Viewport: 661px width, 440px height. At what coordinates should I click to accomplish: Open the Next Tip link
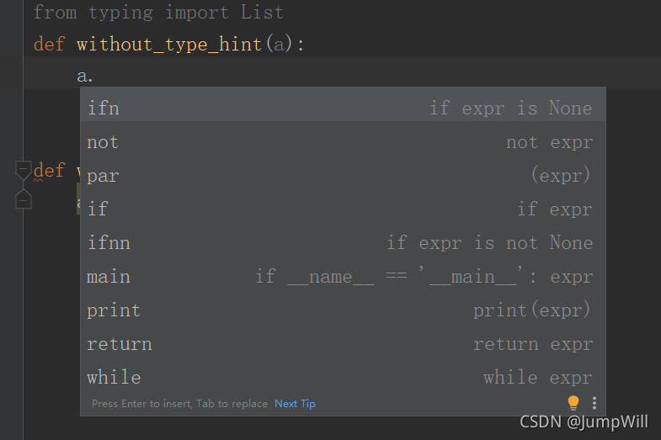coord(295,404)
